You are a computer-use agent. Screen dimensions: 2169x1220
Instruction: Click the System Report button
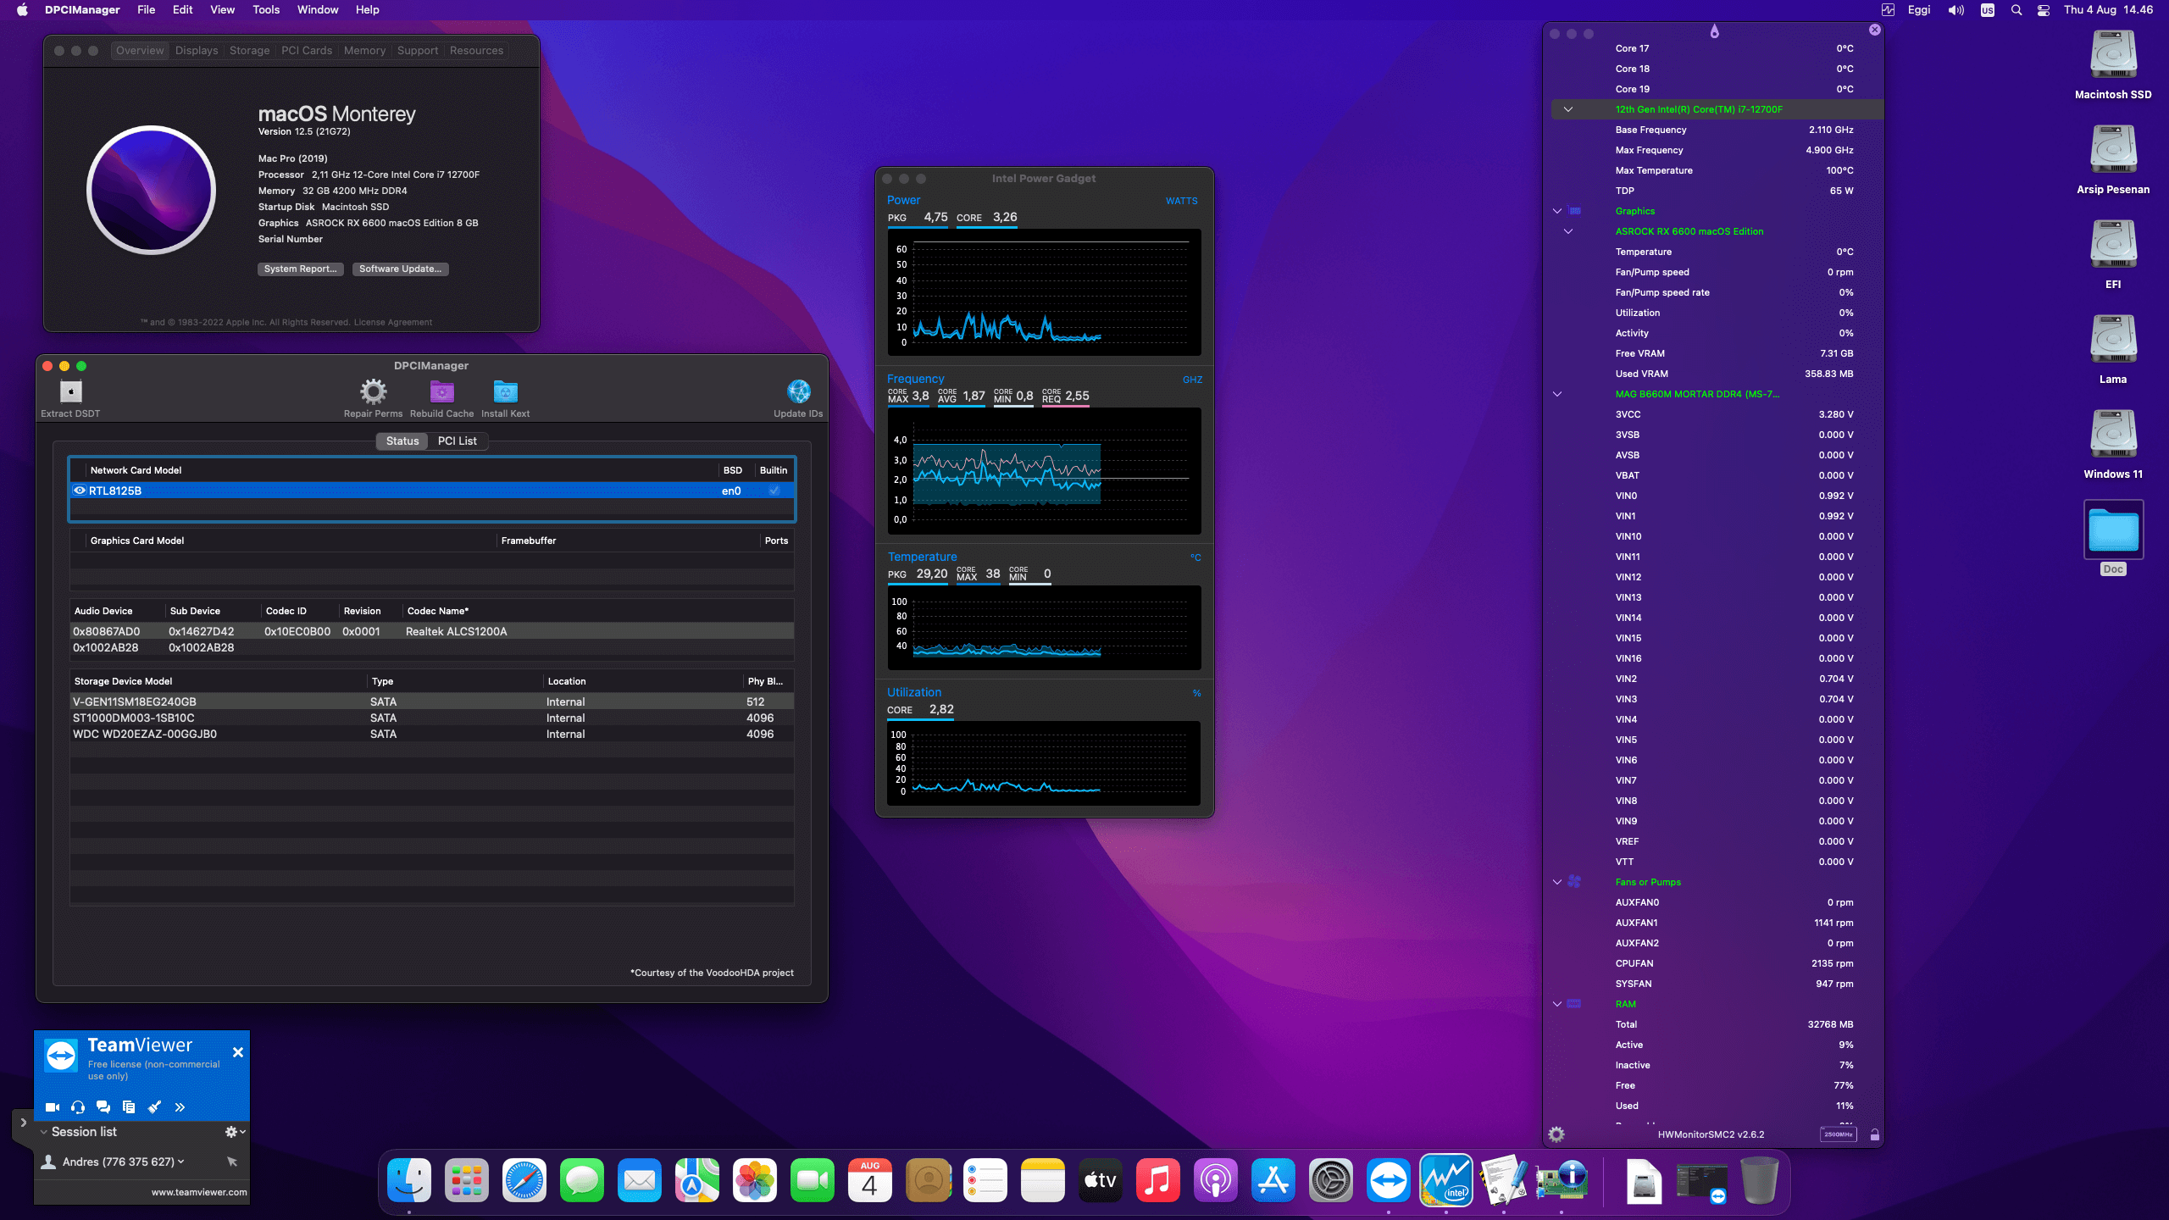coord(300,269)
